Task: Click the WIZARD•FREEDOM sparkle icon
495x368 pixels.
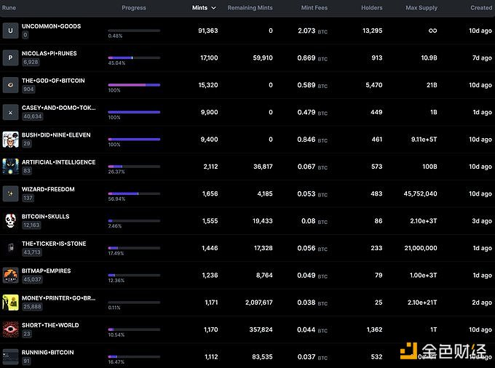Action: [x=10, y=193]
